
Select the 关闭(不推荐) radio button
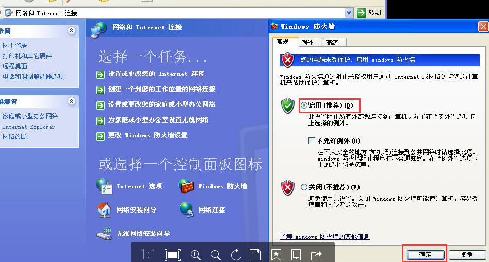pos(304,187)
